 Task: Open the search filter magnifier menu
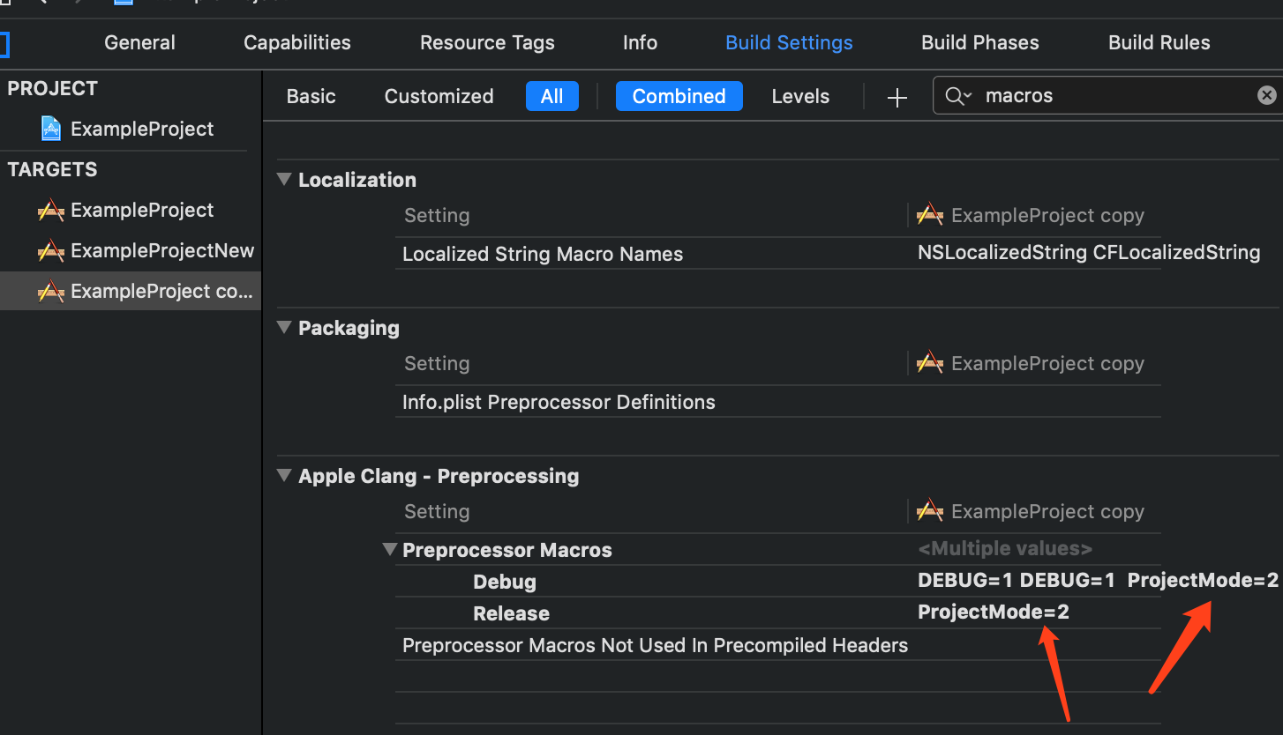[957, 96]
